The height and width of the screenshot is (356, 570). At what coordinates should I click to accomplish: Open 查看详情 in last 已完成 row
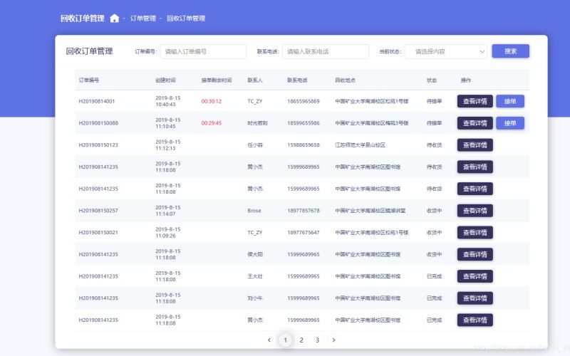(x=475, y=320)
